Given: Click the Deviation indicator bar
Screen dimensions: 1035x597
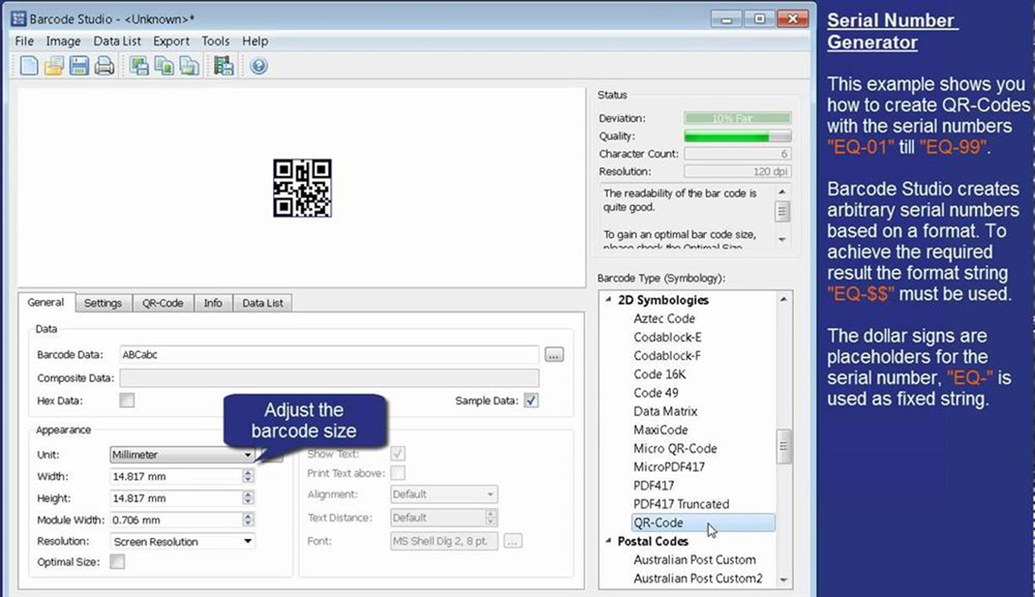Looking at the screenshot, I should [738, 118].
